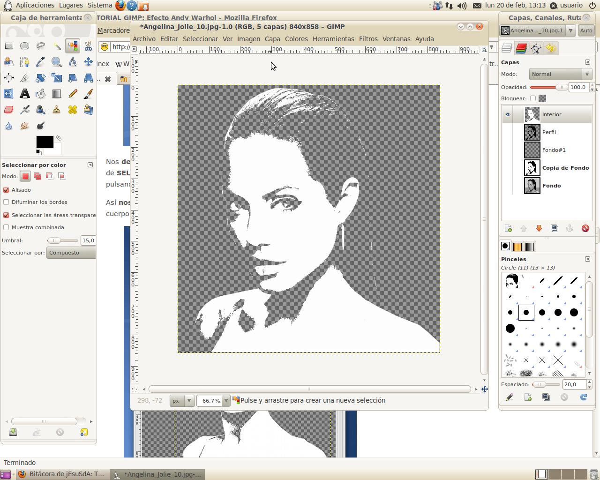Create a new layer in the Capas panel
The width and height of the screenshot is (600, 480).
(x=508, y=228)
